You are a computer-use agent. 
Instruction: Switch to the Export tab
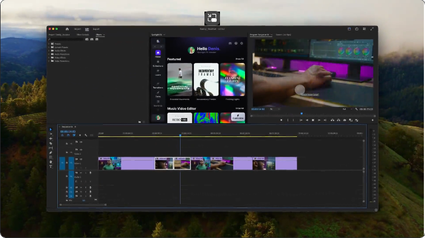(x=96, y=29)
